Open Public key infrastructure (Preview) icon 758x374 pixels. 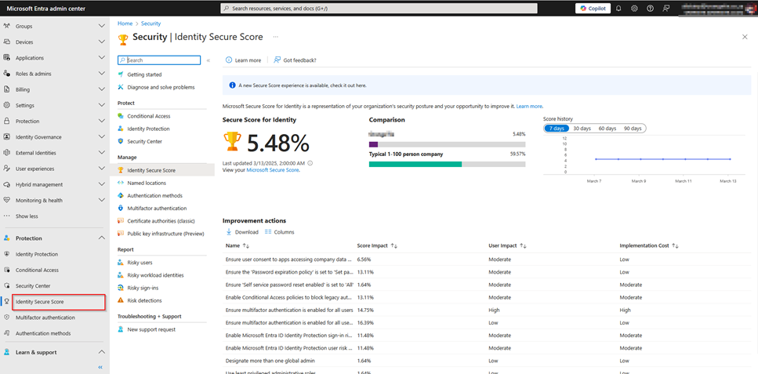coord(121,233)
